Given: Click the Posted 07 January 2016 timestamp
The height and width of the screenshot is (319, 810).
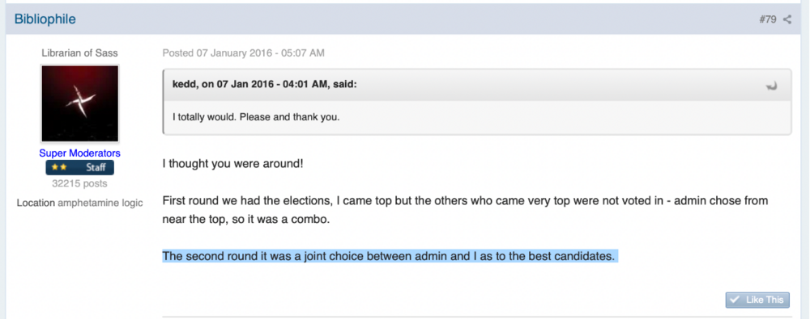Looking at the screenshot, I should click(x=243, y=52).
